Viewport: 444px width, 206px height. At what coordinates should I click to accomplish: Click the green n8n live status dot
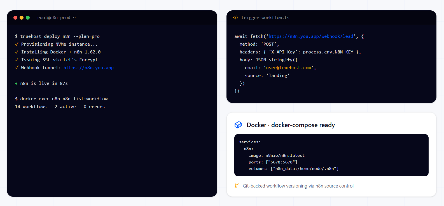[x=16, y=83]
